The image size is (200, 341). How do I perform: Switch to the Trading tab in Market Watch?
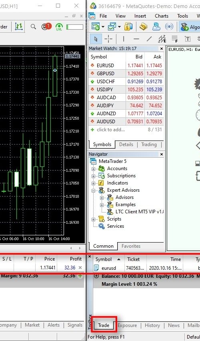coord(149,144)
